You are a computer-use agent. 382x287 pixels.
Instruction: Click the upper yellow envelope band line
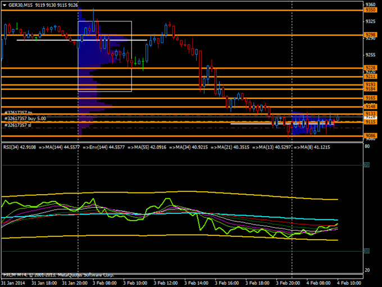(x=169, y=192)
